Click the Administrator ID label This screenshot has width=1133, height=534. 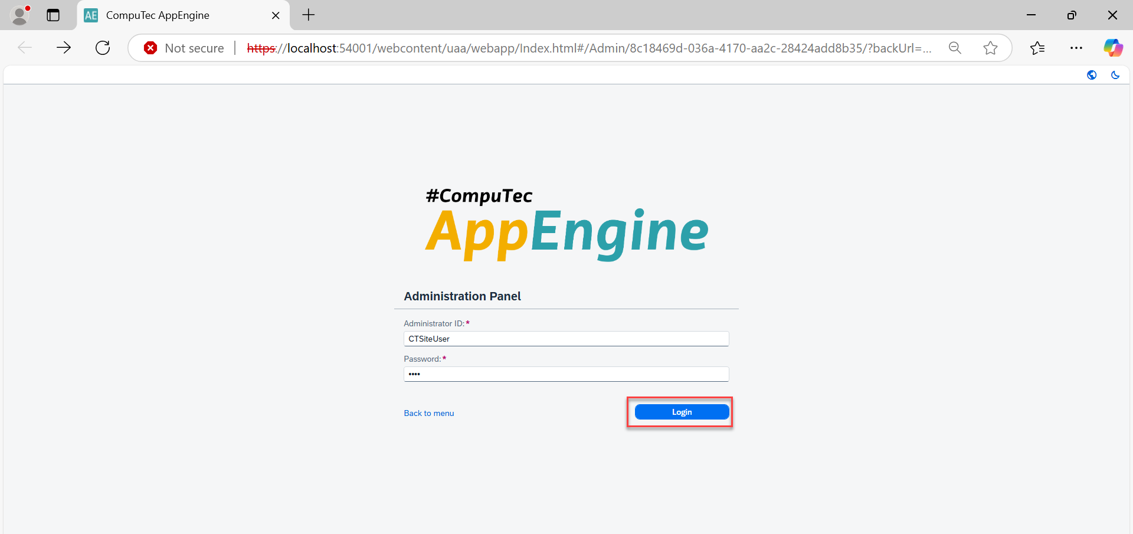[x=434, y=323]
